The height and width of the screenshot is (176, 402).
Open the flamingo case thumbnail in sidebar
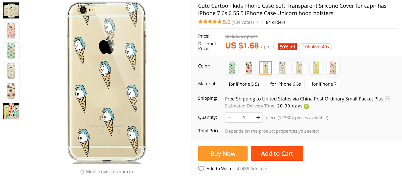pos(11,31)
